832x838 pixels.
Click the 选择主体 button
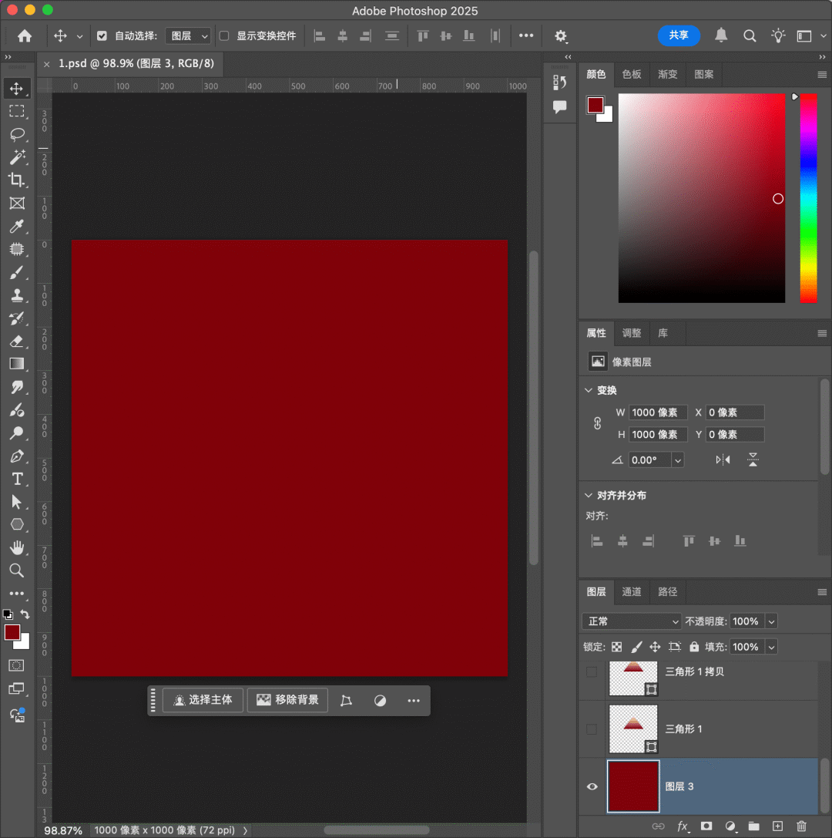click(203, 700)
